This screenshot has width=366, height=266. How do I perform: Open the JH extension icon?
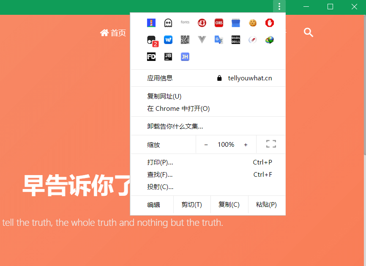coord(185,57)
